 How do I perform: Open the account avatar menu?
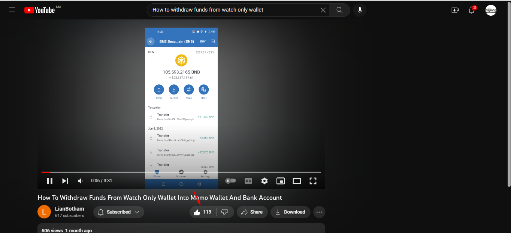[491, 10]
